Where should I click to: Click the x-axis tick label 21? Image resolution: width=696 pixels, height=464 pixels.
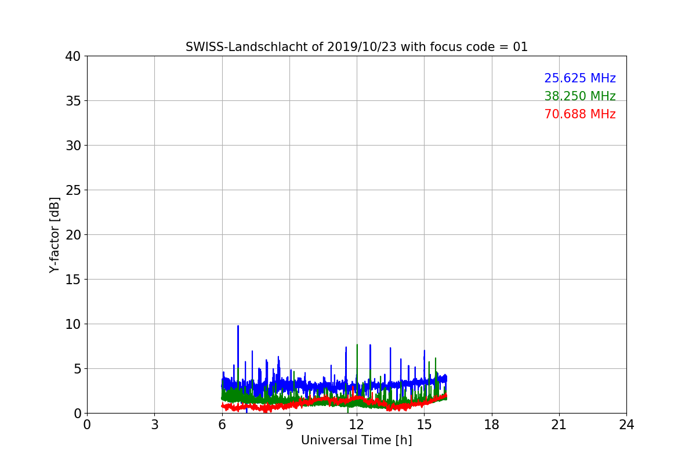coord(559,425)
